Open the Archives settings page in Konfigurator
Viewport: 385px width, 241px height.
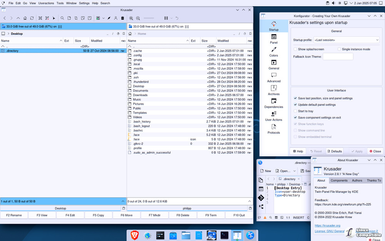pos(274,90)
